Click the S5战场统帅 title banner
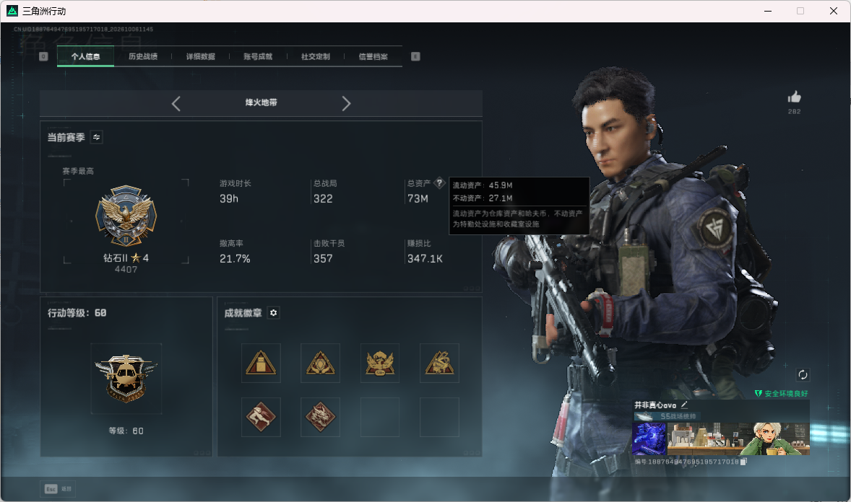The width and height of the screenshot is (851, 502). click(x=668, y=416)
